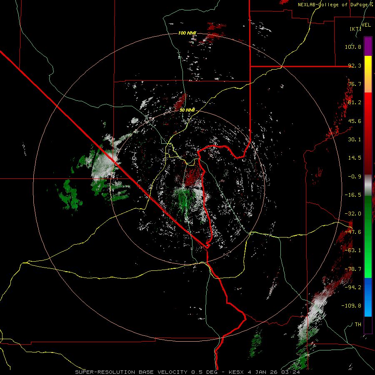The image size is (375, 375).
Task: Select the 107.8 velocity scale value
Action: (353, 47)
